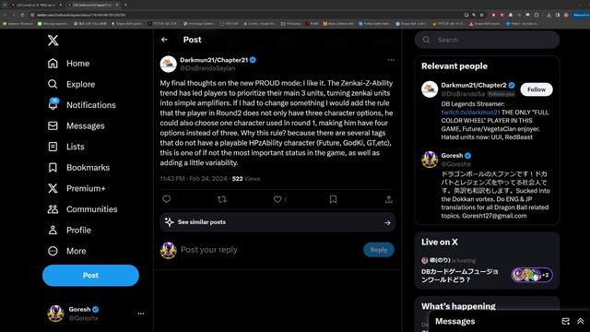The image size is (590, 332).
Task: Bookmark this post with the bookmark icon
Action: pos(333,199)
